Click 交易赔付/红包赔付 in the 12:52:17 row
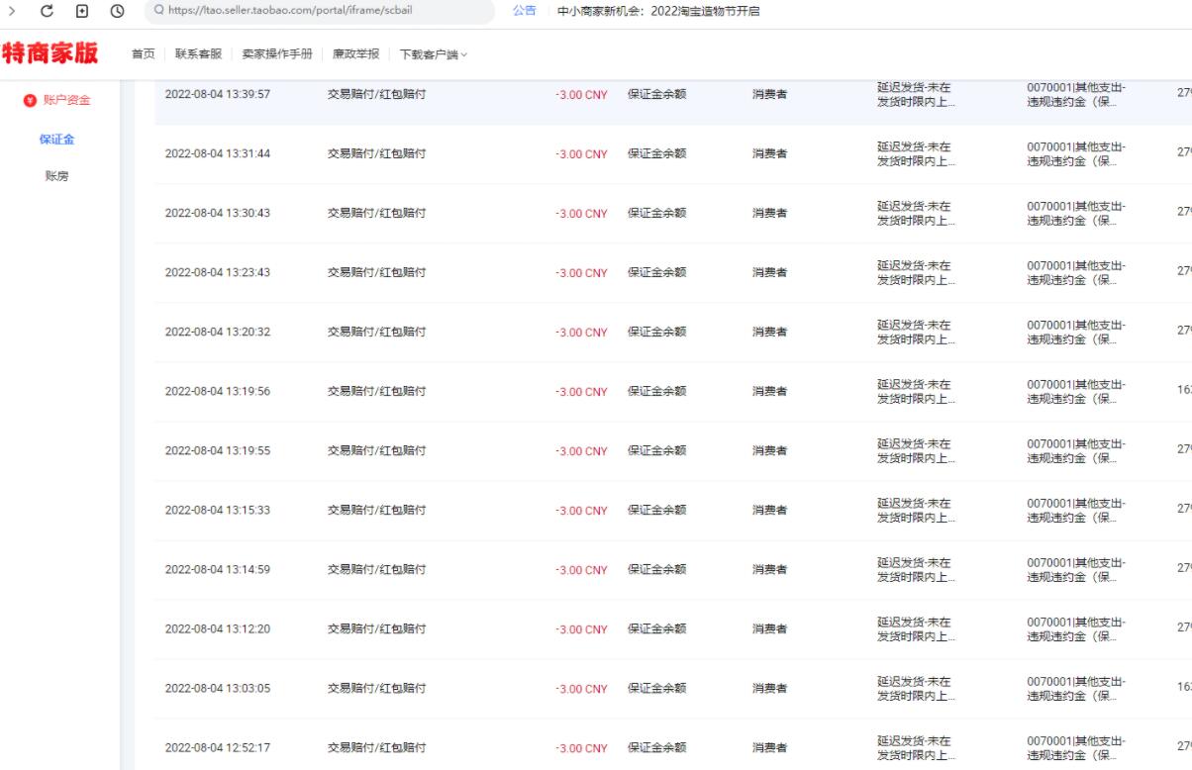The image size is (1192, 770). click(376, 747)
